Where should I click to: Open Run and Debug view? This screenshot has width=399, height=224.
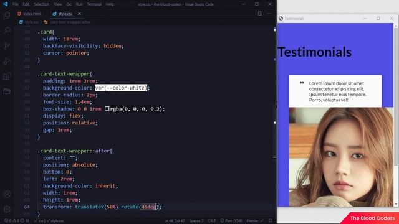(x=7, y=61)
